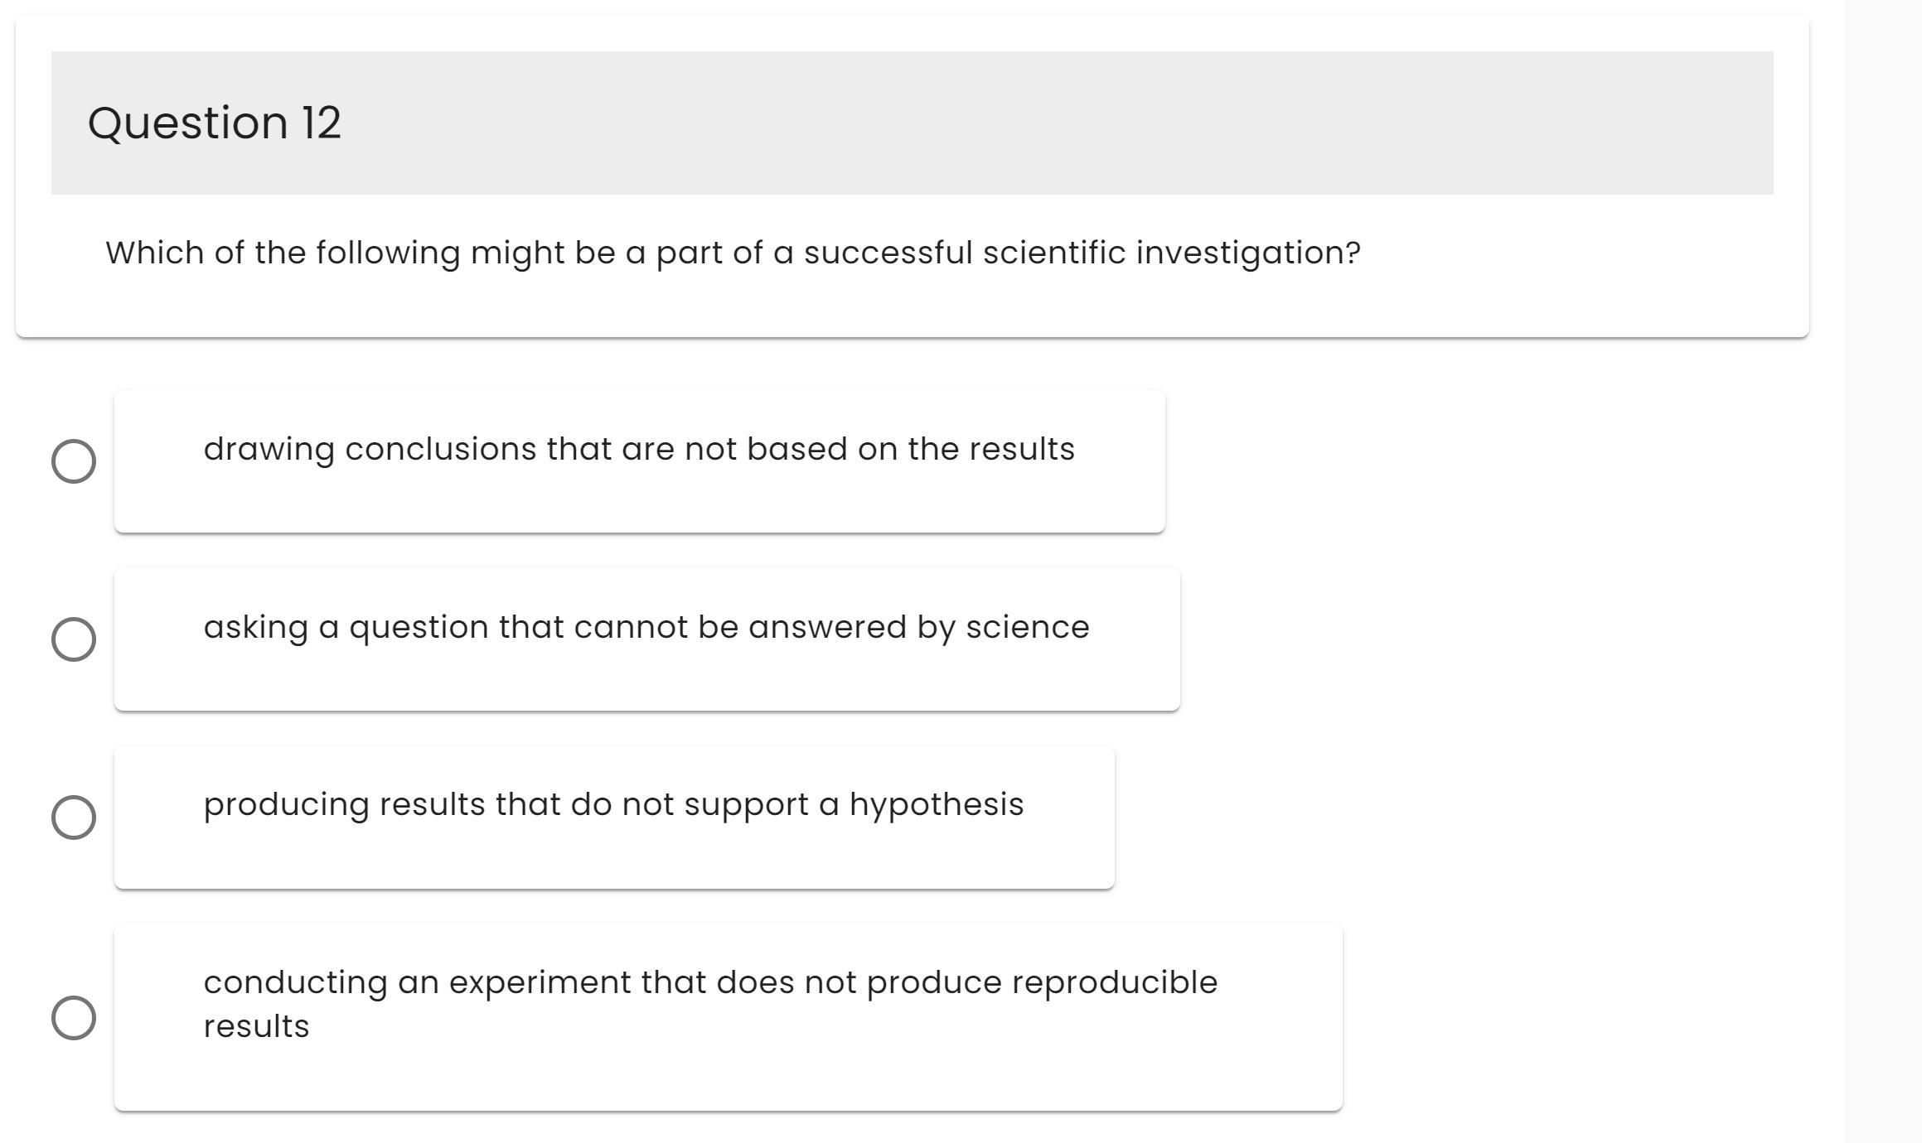Click the word 'reproducible' in the fourth option
Screen dimensions: 1922x1143
click(x=1115, y=982)
